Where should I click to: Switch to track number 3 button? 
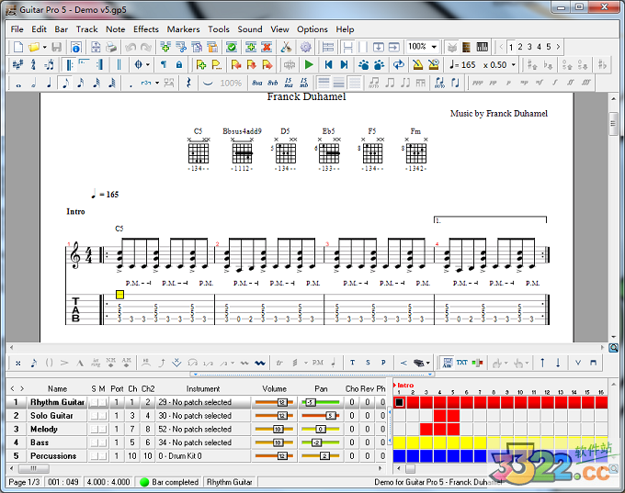click(x=529, y=47)
